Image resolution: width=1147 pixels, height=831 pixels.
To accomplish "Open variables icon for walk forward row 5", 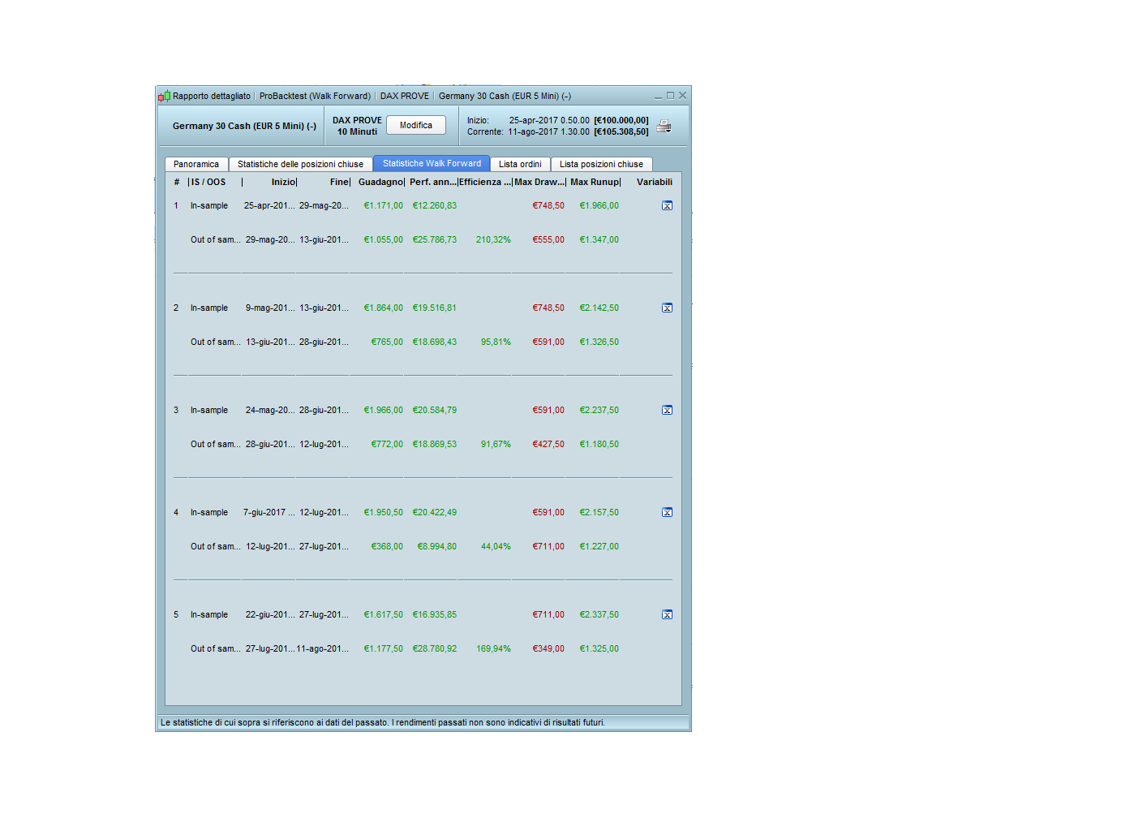I will (667, 615).
